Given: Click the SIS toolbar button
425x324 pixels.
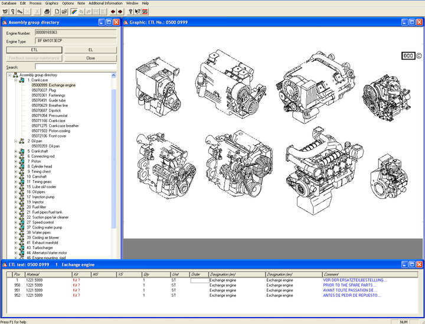Looking at the screenshot, I should [x=145, y=11].
